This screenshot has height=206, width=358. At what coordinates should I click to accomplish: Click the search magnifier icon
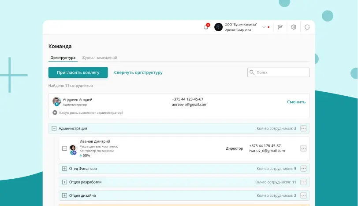(252, 72)
